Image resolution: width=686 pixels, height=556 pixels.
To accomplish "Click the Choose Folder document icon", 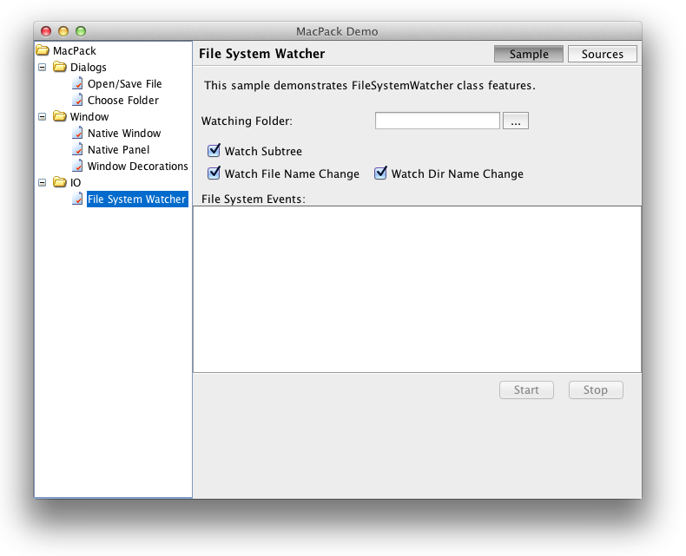I will [77, 100].
